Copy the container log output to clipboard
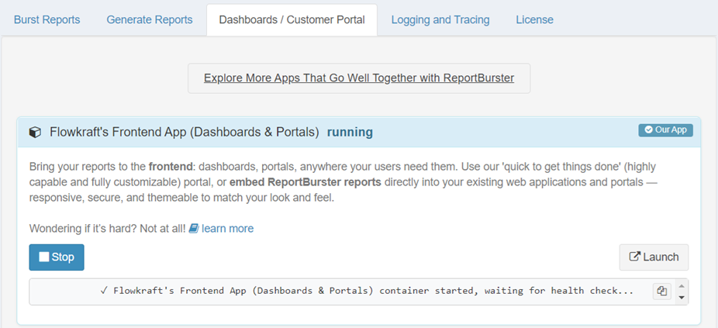 click(661, 292)
